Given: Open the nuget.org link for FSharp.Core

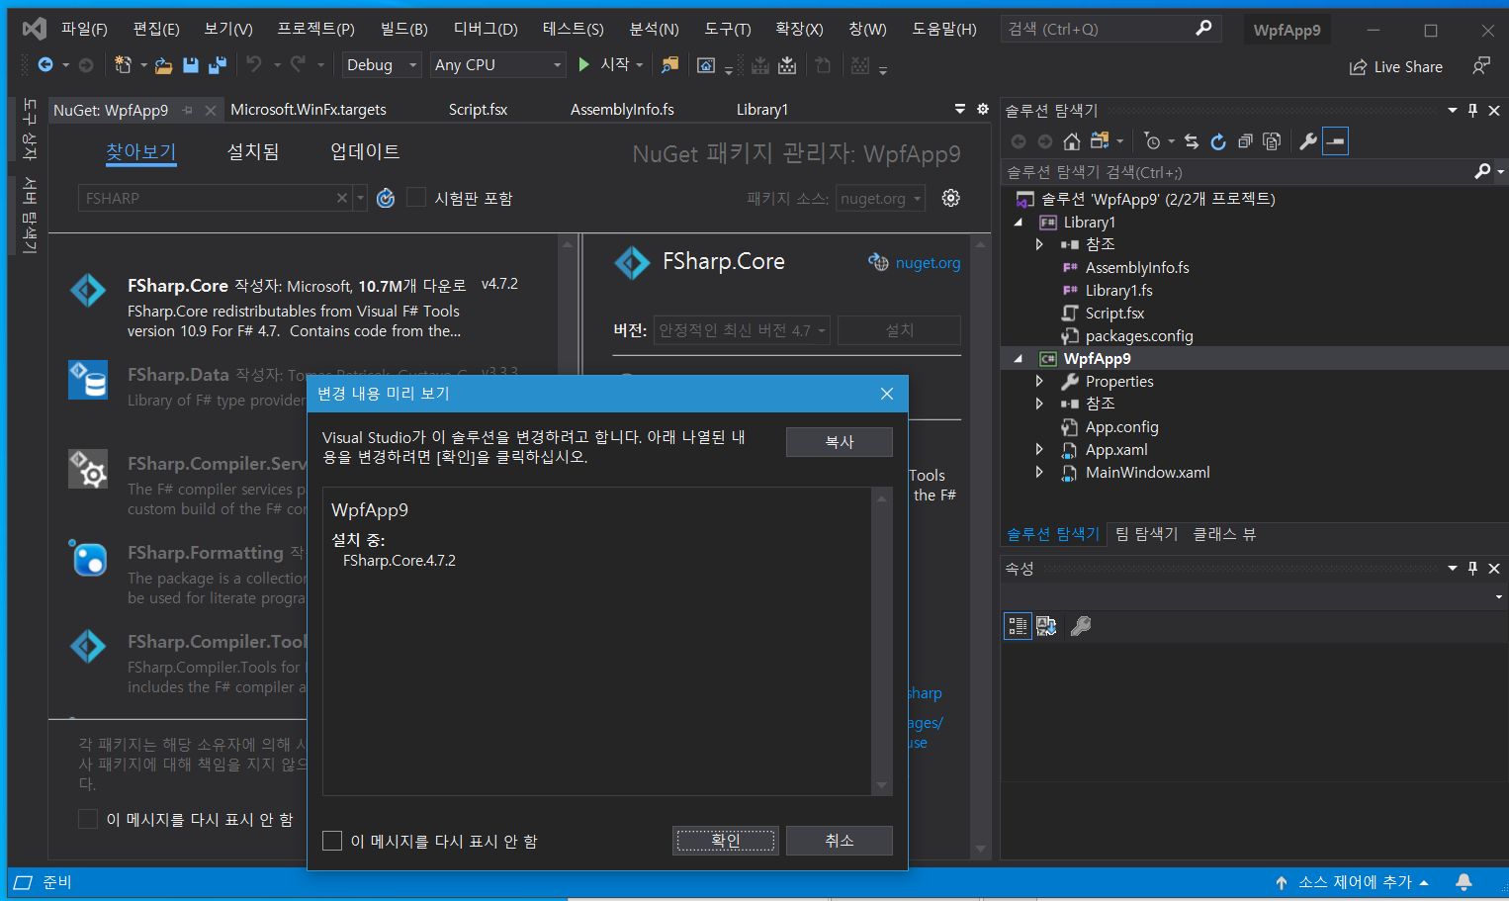Looking at the screenshot, I should [928, 263].
